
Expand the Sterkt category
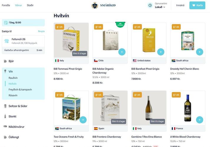12,116
